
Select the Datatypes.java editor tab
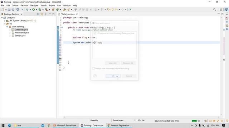click(x=68, y=14)
